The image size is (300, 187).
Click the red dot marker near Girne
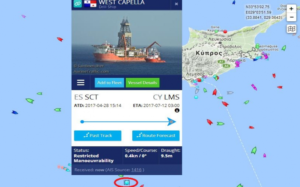pos(225,31)
